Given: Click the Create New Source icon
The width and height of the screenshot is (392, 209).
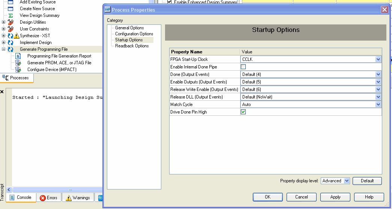Looking at the screenshot, I should [x=11, y=9].
